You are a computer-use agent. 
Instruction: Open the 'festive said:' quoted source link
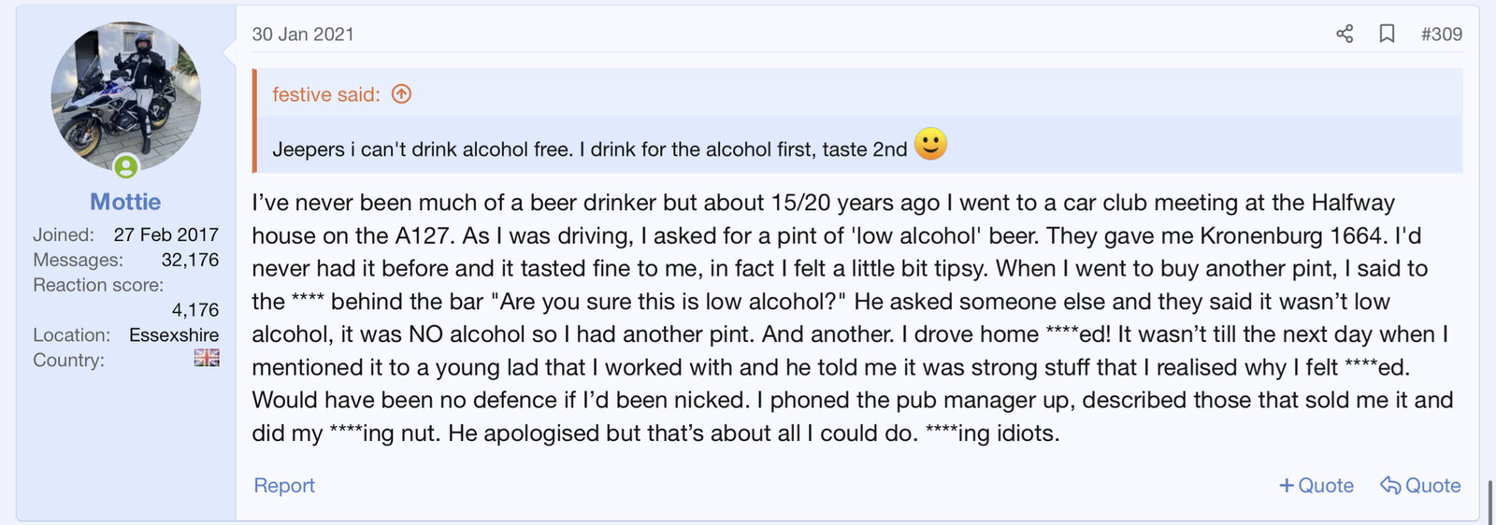[325, 94]
